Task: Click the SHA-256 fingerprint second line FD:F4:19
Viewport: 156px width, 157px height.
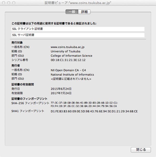Action: click(x=84, y=106)
